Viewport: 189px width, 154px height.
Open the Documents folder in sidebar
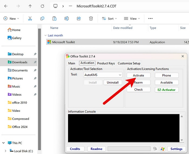[18, 70]
